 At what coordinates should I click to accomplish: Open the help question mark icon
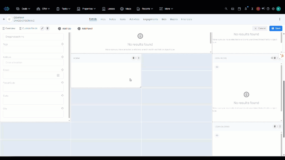pos(268,9)
